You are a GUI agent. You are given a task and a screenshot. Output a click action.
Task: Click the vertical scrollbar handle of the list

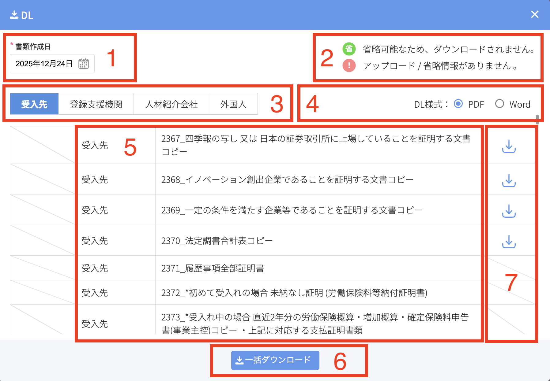click(537, 119)
